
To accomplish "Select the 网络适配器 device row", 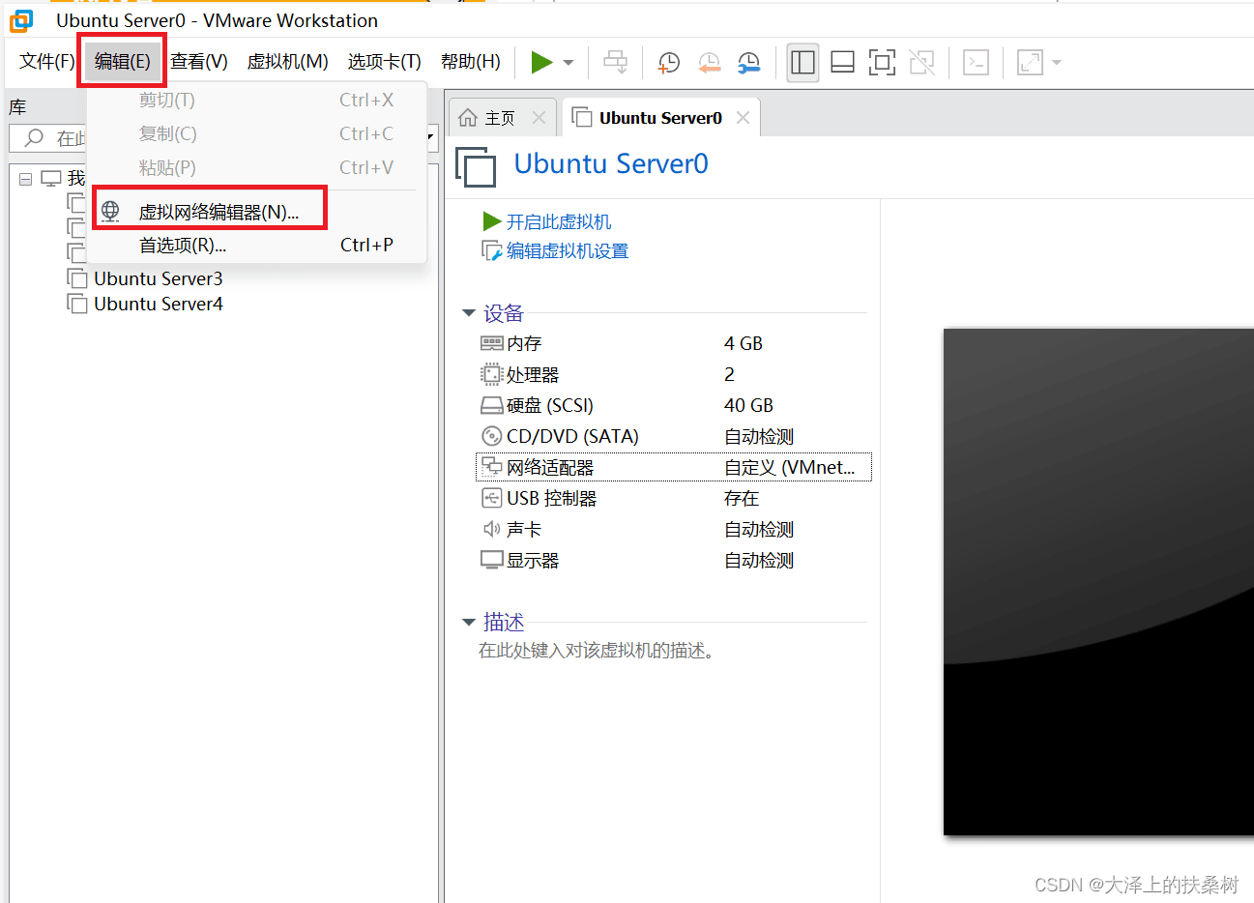I will [674, 467].
